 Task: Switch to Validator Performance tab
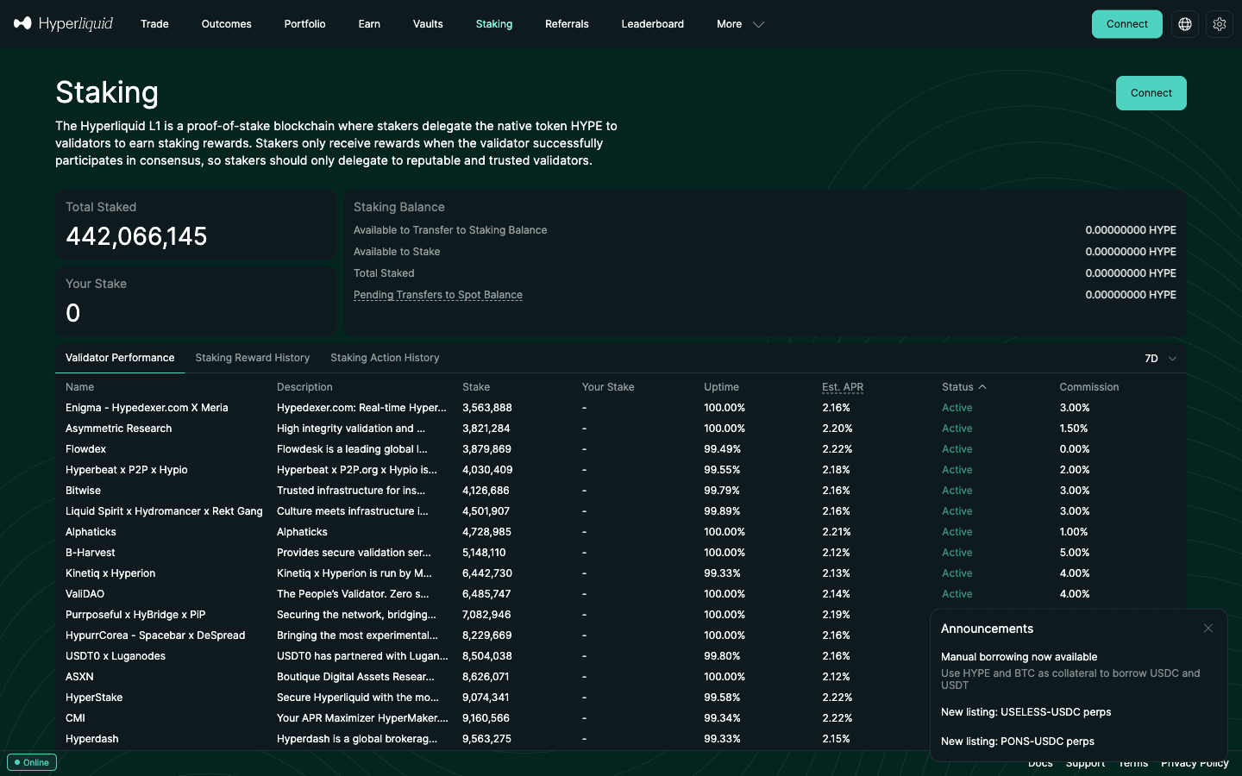[120, 358]
